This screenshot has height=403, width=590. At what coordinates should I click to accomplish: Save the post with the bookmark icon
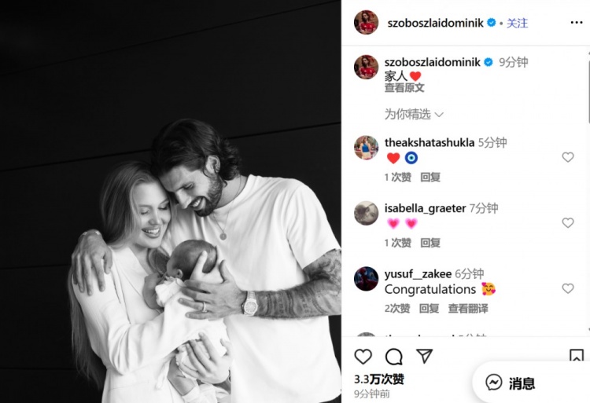576,355
